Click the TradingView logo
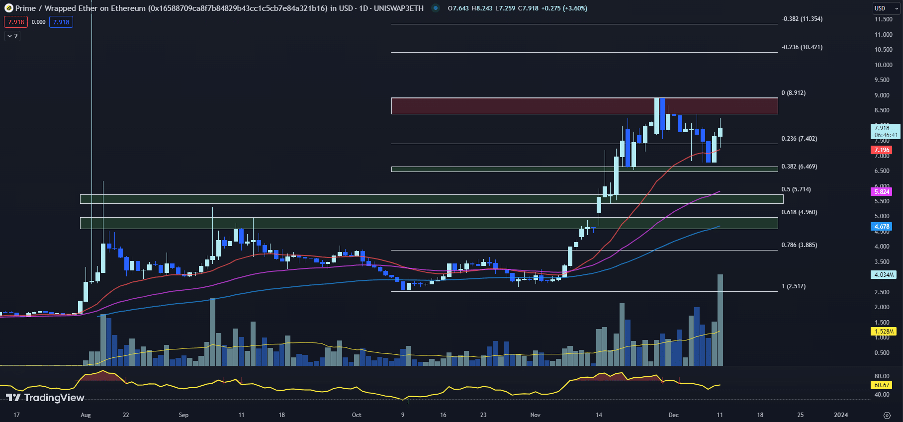The width and height of the screenshot is (903, 422). pyautogui.click(x=45, y=398)
